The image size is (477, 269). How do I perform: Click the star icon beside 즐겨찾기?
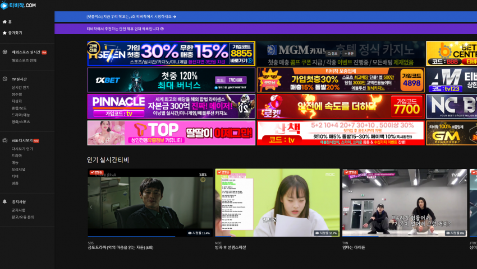(x=4, y=33)
